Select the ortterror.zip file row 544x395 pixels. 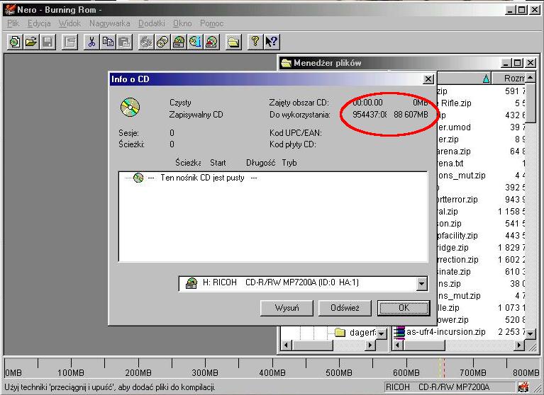[457, 200]
